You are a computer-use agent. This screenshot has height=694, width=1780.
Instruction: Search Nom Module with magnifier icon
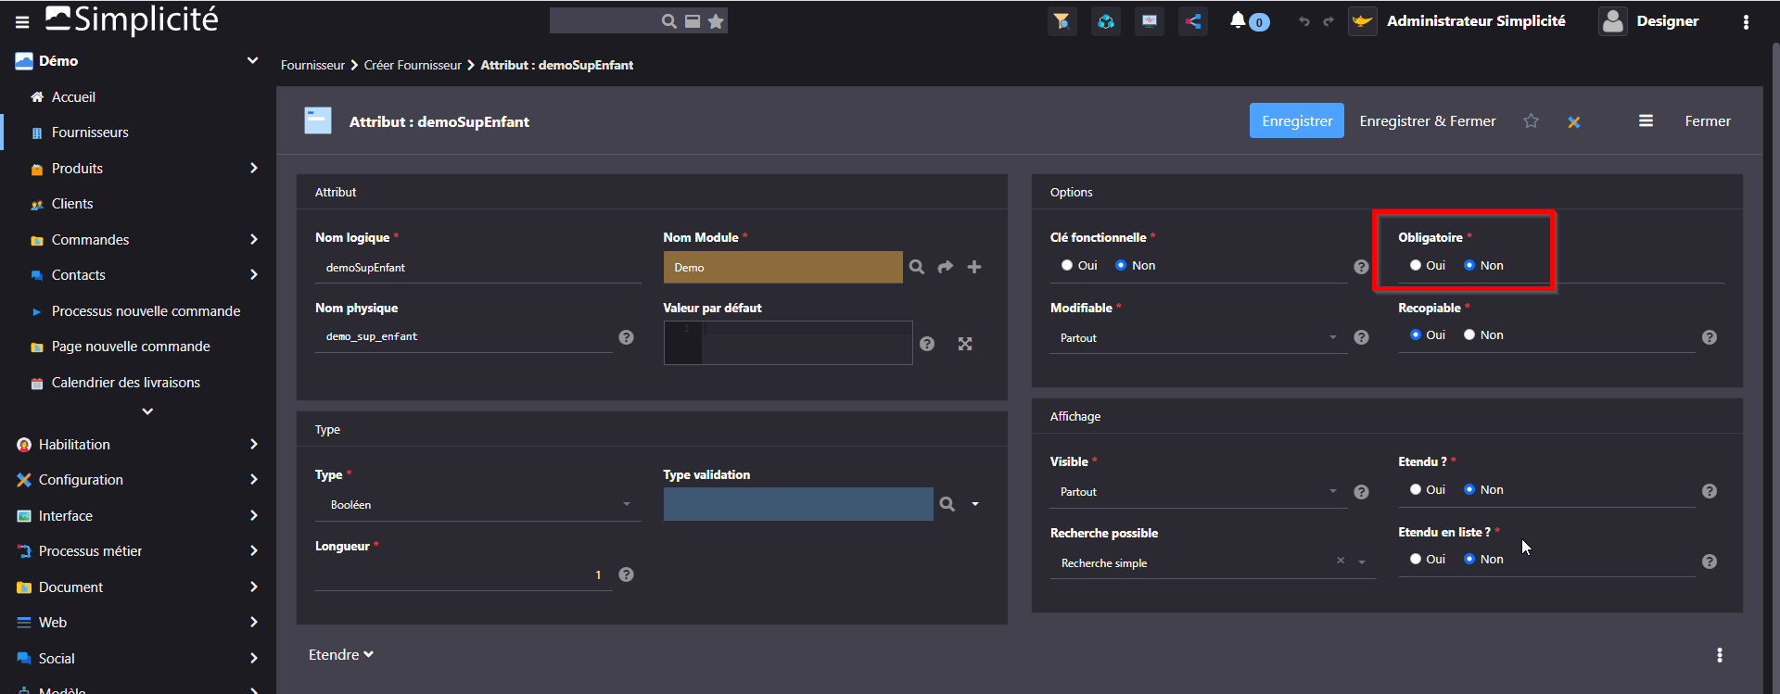(x=917, y=267)
